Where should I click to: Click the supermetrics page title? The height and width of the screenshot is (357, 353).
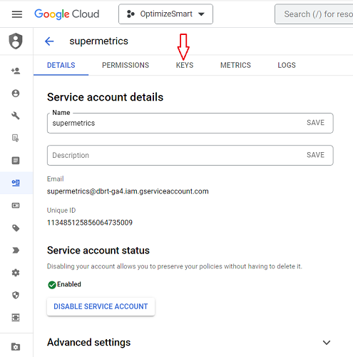(x=98, y=41)
